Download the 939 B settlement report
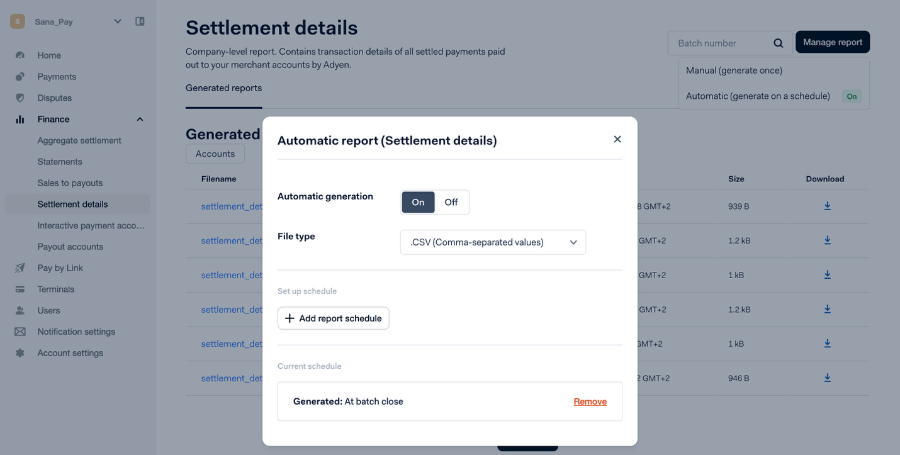This screenshot has height=455, width=900. coord(828,206)
